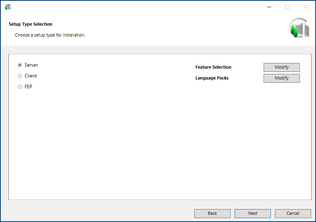Close the setup wizard window
Viewport: 316px width, 222px height.
[306, 7]
